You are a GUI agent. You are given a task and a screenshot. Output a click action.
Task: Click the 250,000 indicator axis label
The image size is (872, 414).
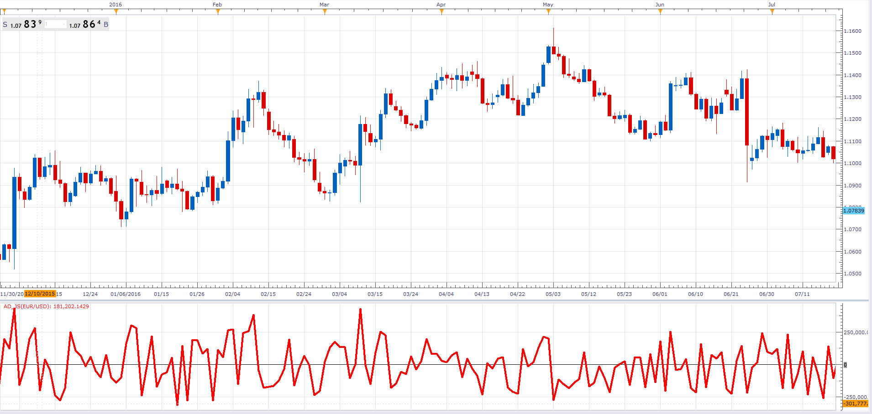(x=856, y=332)
